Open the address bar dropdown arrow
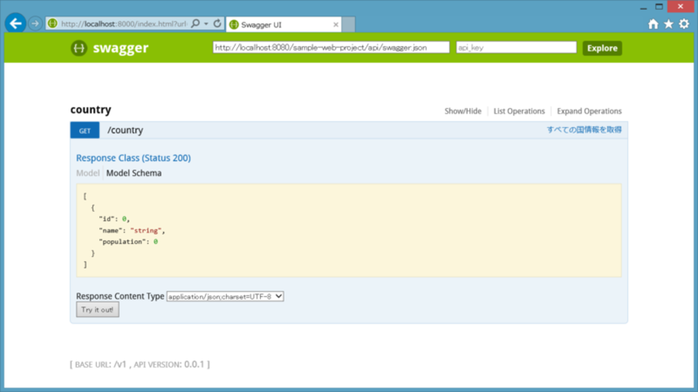 click(x=206, y=24)
